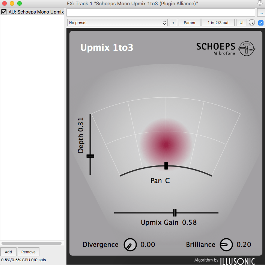This screenshot has width=265, height=265.
Task: Click the Upmix Gain slider handle
Action: 175,213
